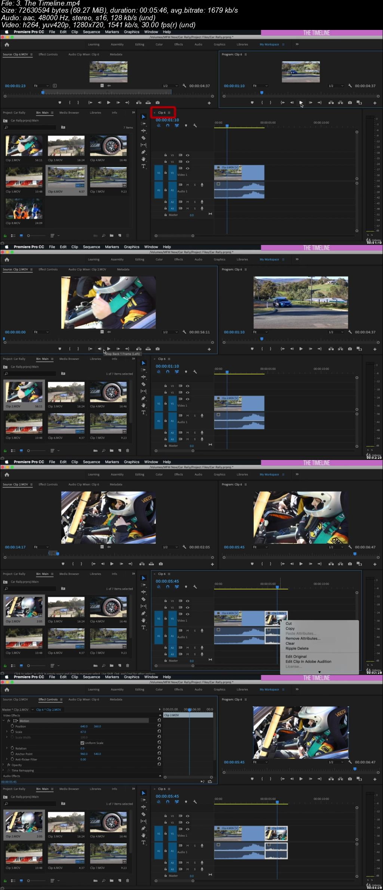Viewport: 383px width, 890px height.
Task: Click the trash icon in second frame's Project panel
Action: [128, 451]
